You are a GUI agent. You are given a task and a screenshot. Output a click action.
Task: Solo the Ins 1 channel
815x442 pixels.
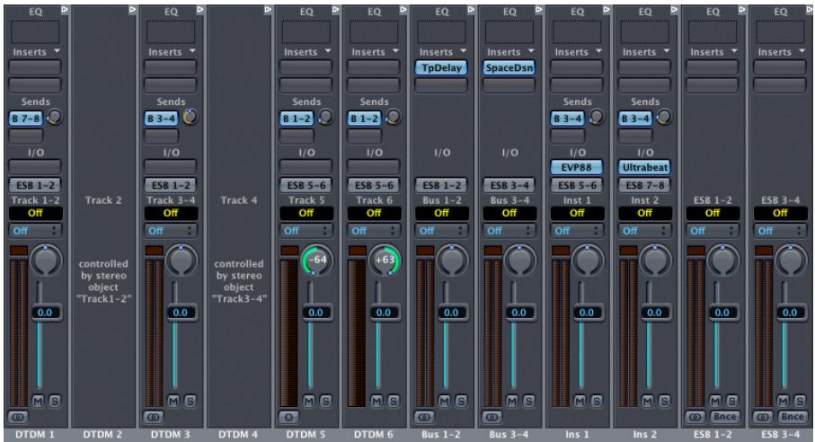(597, 401)
